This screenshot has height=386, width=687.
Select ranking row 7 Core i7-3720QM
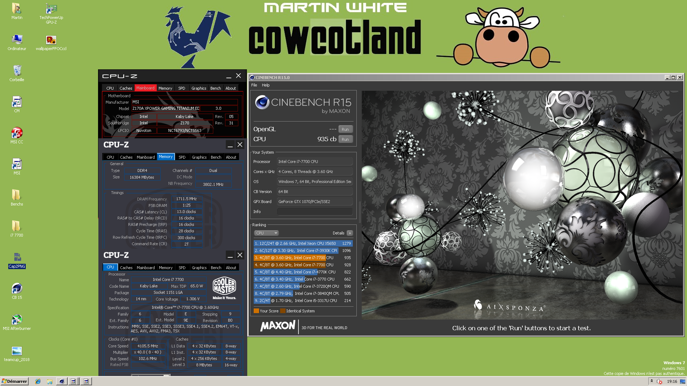pyautogui.click(x=303, y=286)
